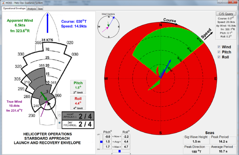Image resolution: width=239 pixels, height=155 pixels.
Task: Click the Day Pitch/Roll 2 / 4 panel
Action: [x=78, y=124]
